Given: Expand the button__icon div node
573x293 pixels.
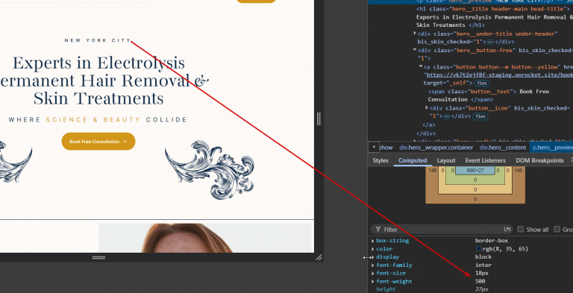Looking at the screenshot, I should pos(427,108).
